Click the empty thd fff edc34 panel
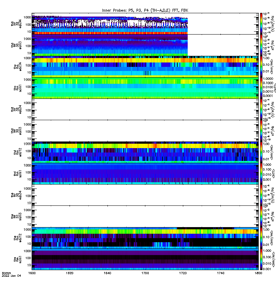Viewport: 276px width, 294px height. point(145,109)
